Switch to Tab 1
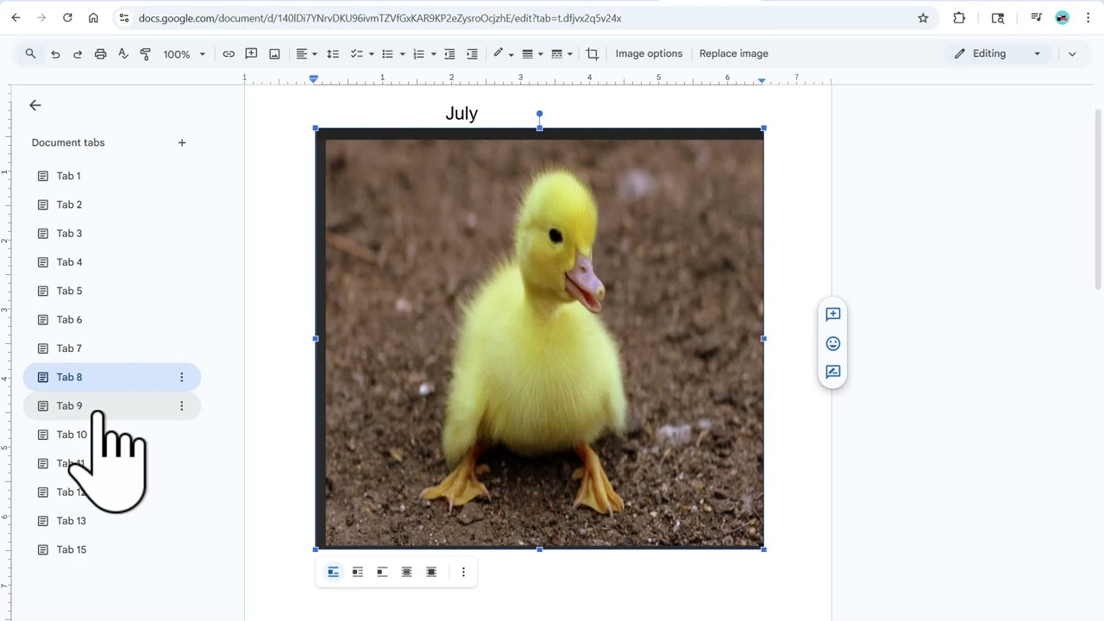The height and width of the screenshot is (621, 1104). 112,176
